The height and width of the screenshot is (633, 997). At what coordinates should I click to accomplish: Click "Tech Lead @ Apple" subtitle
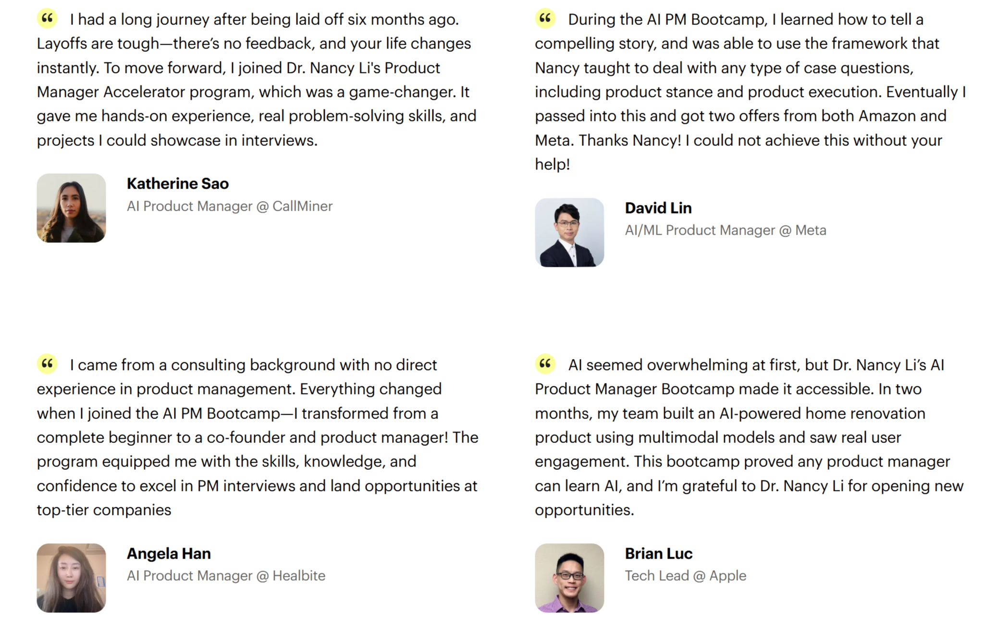pos(686,575)
